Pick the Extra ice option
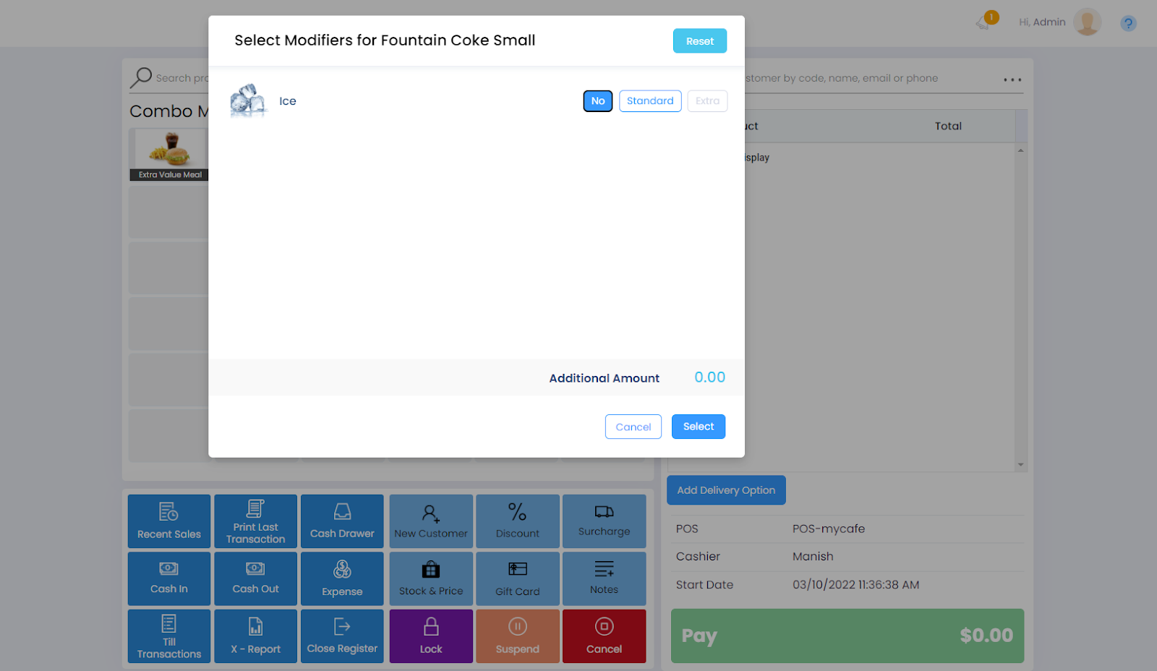The image size is (1157, 671). (707, 101)
